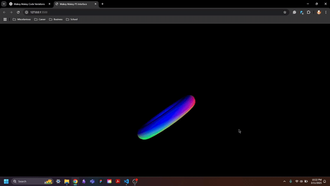
Task: Open the Miscelanious bookmarks folder
Action: (x=22, y=19)
